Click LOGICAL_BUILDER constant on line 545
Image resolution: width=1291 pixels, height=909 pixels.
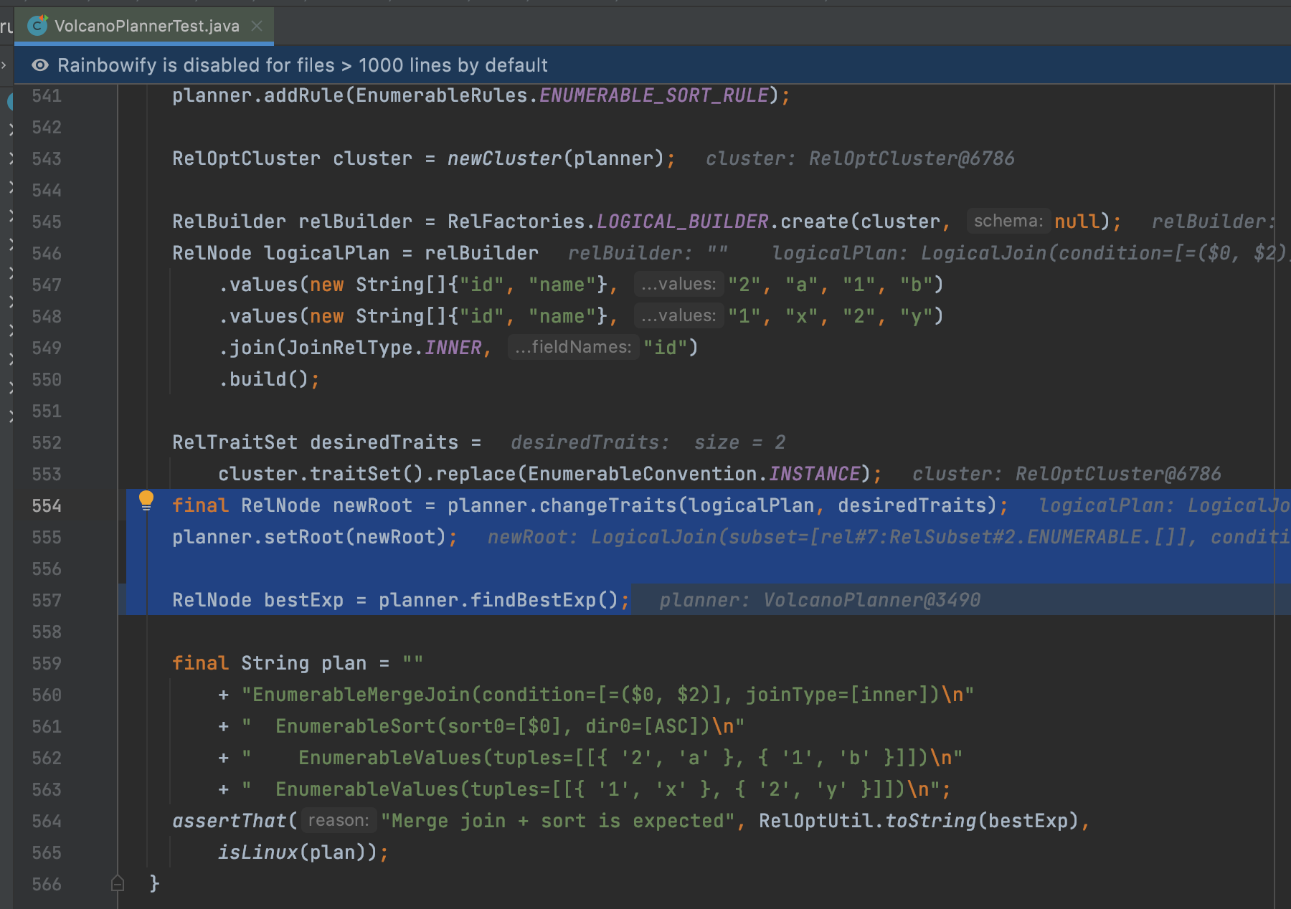coord(683,222)
